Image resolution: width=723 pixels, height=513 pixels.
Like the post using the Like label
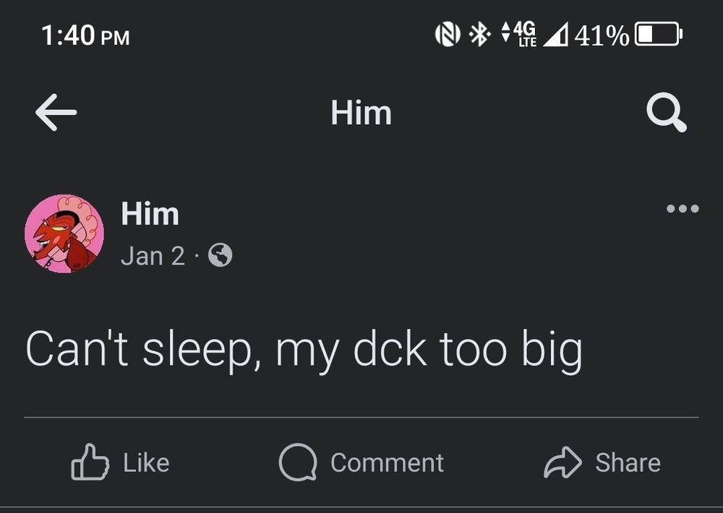pos(146,462)
